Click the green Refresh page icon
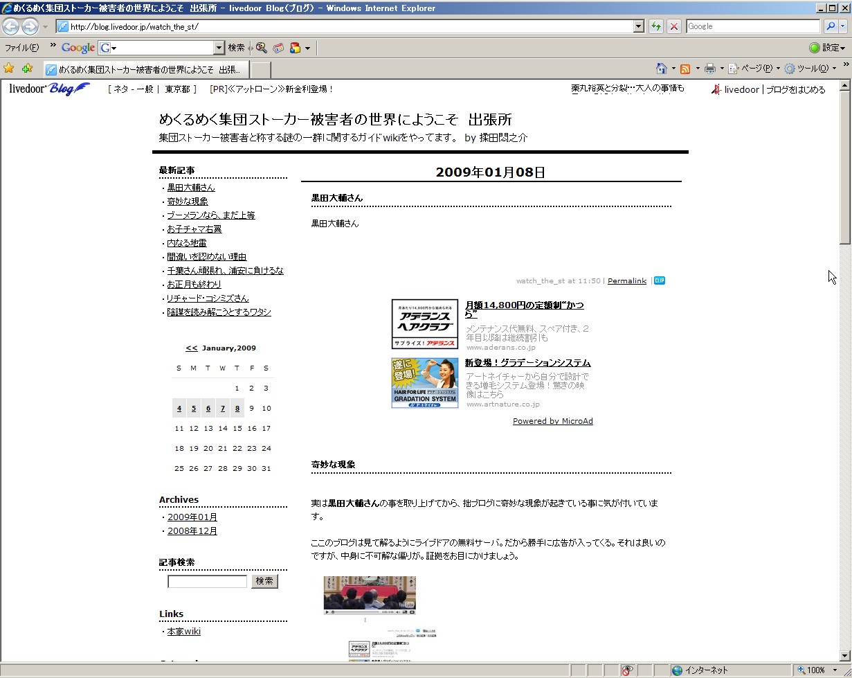This screenshot has width=852, height=678. (656, 26)
